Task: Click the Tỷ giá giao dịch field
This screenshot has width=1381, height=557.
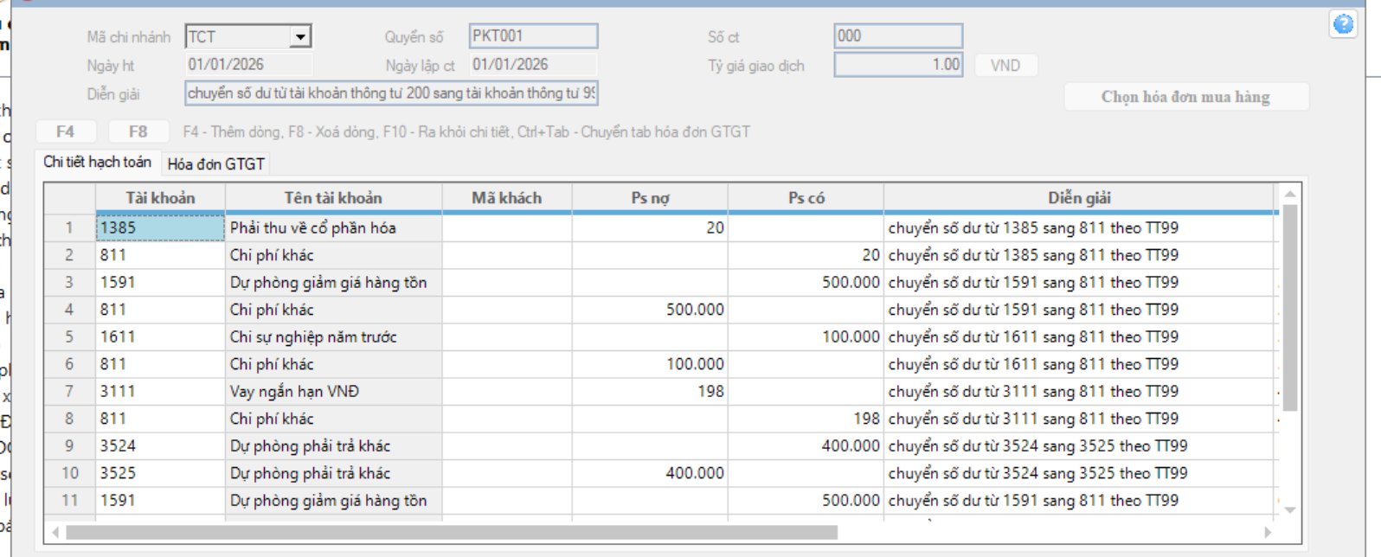Action: pos(897,65)
